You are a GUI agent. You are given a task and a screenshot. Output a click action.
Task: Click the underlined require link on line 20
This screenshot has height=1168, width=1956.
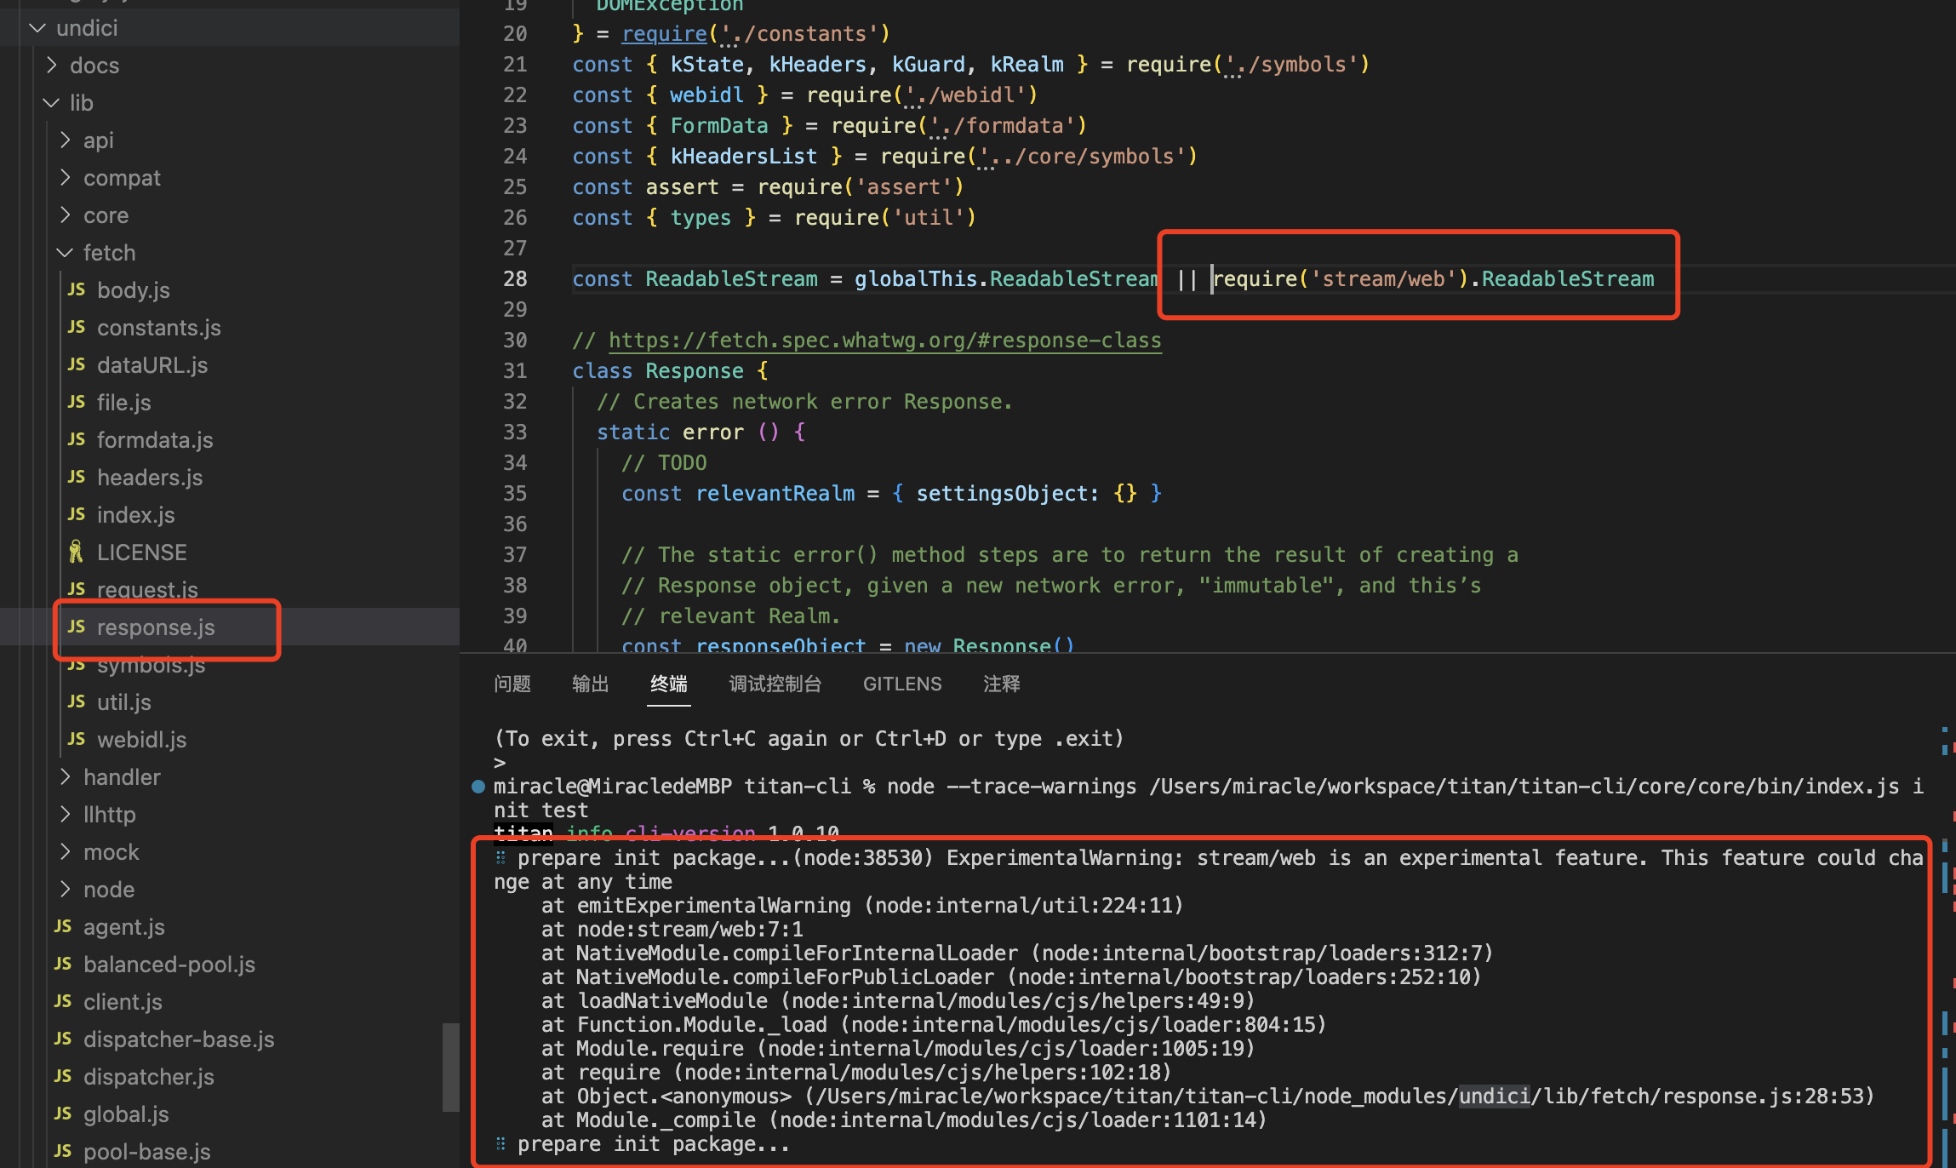pos(664,34)
